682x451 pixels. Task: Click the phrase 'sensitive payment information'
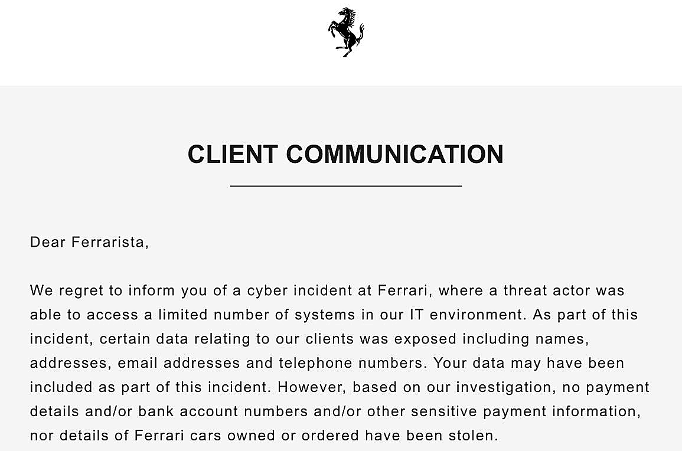525,411
